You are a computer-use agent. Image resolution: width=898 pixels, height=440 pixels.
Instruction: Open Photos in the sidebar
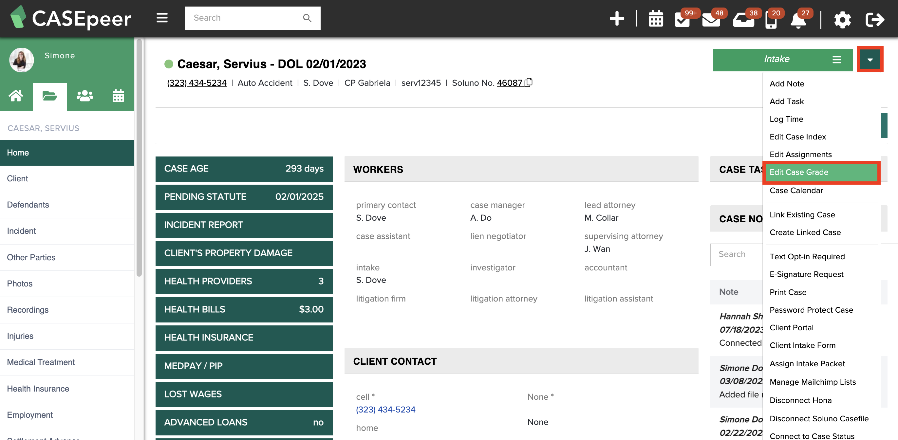(x=67, y=284)
